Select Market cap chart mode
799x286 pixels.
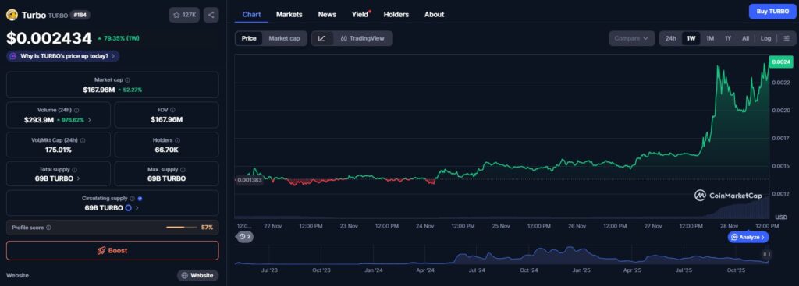click(x=284, y=38)
